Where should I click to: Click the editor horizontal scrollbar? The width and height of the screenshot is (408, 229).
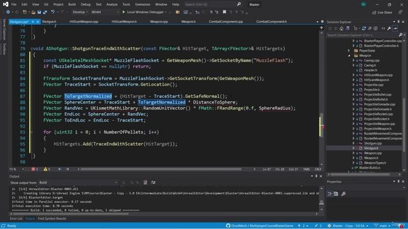161,169
